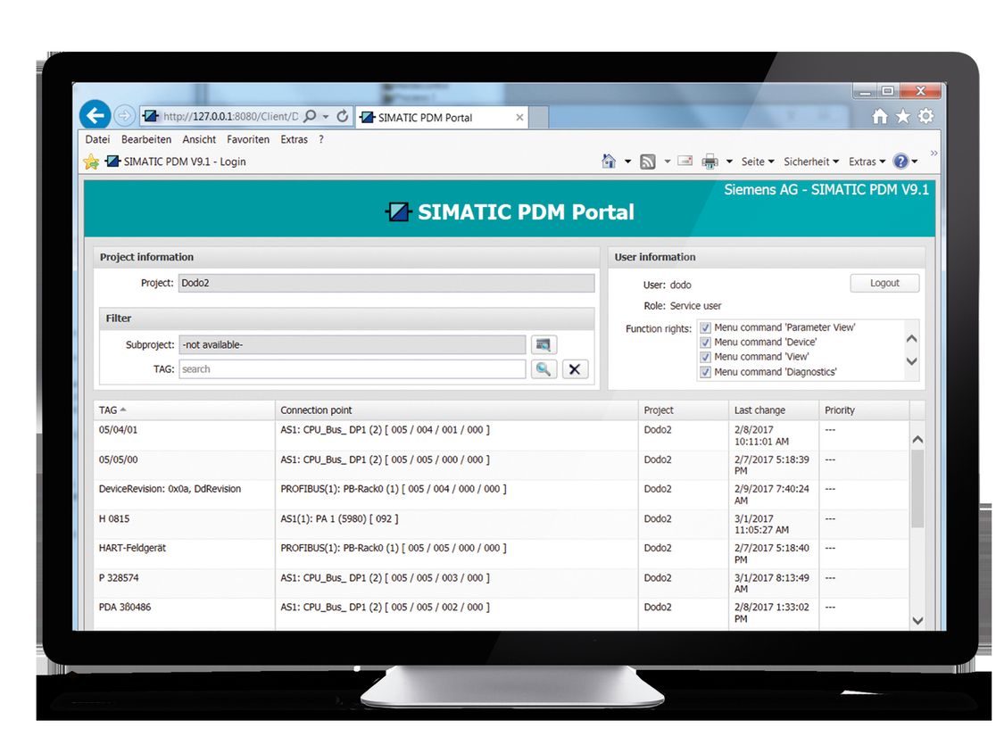
Task: Click the subproject browse icon button
Action: [543, 344]
